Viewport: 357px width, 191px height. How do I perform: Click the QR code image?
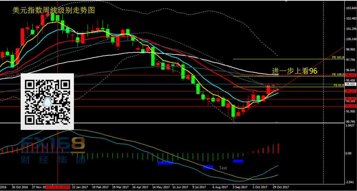(x=47, y=101)
